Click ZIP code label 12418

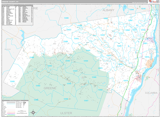76,38
